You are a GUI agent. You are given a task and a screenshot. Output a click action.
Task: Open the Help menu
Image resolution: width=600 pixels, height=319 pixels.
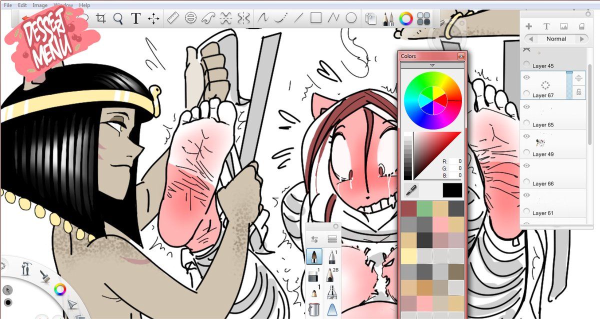84,5
